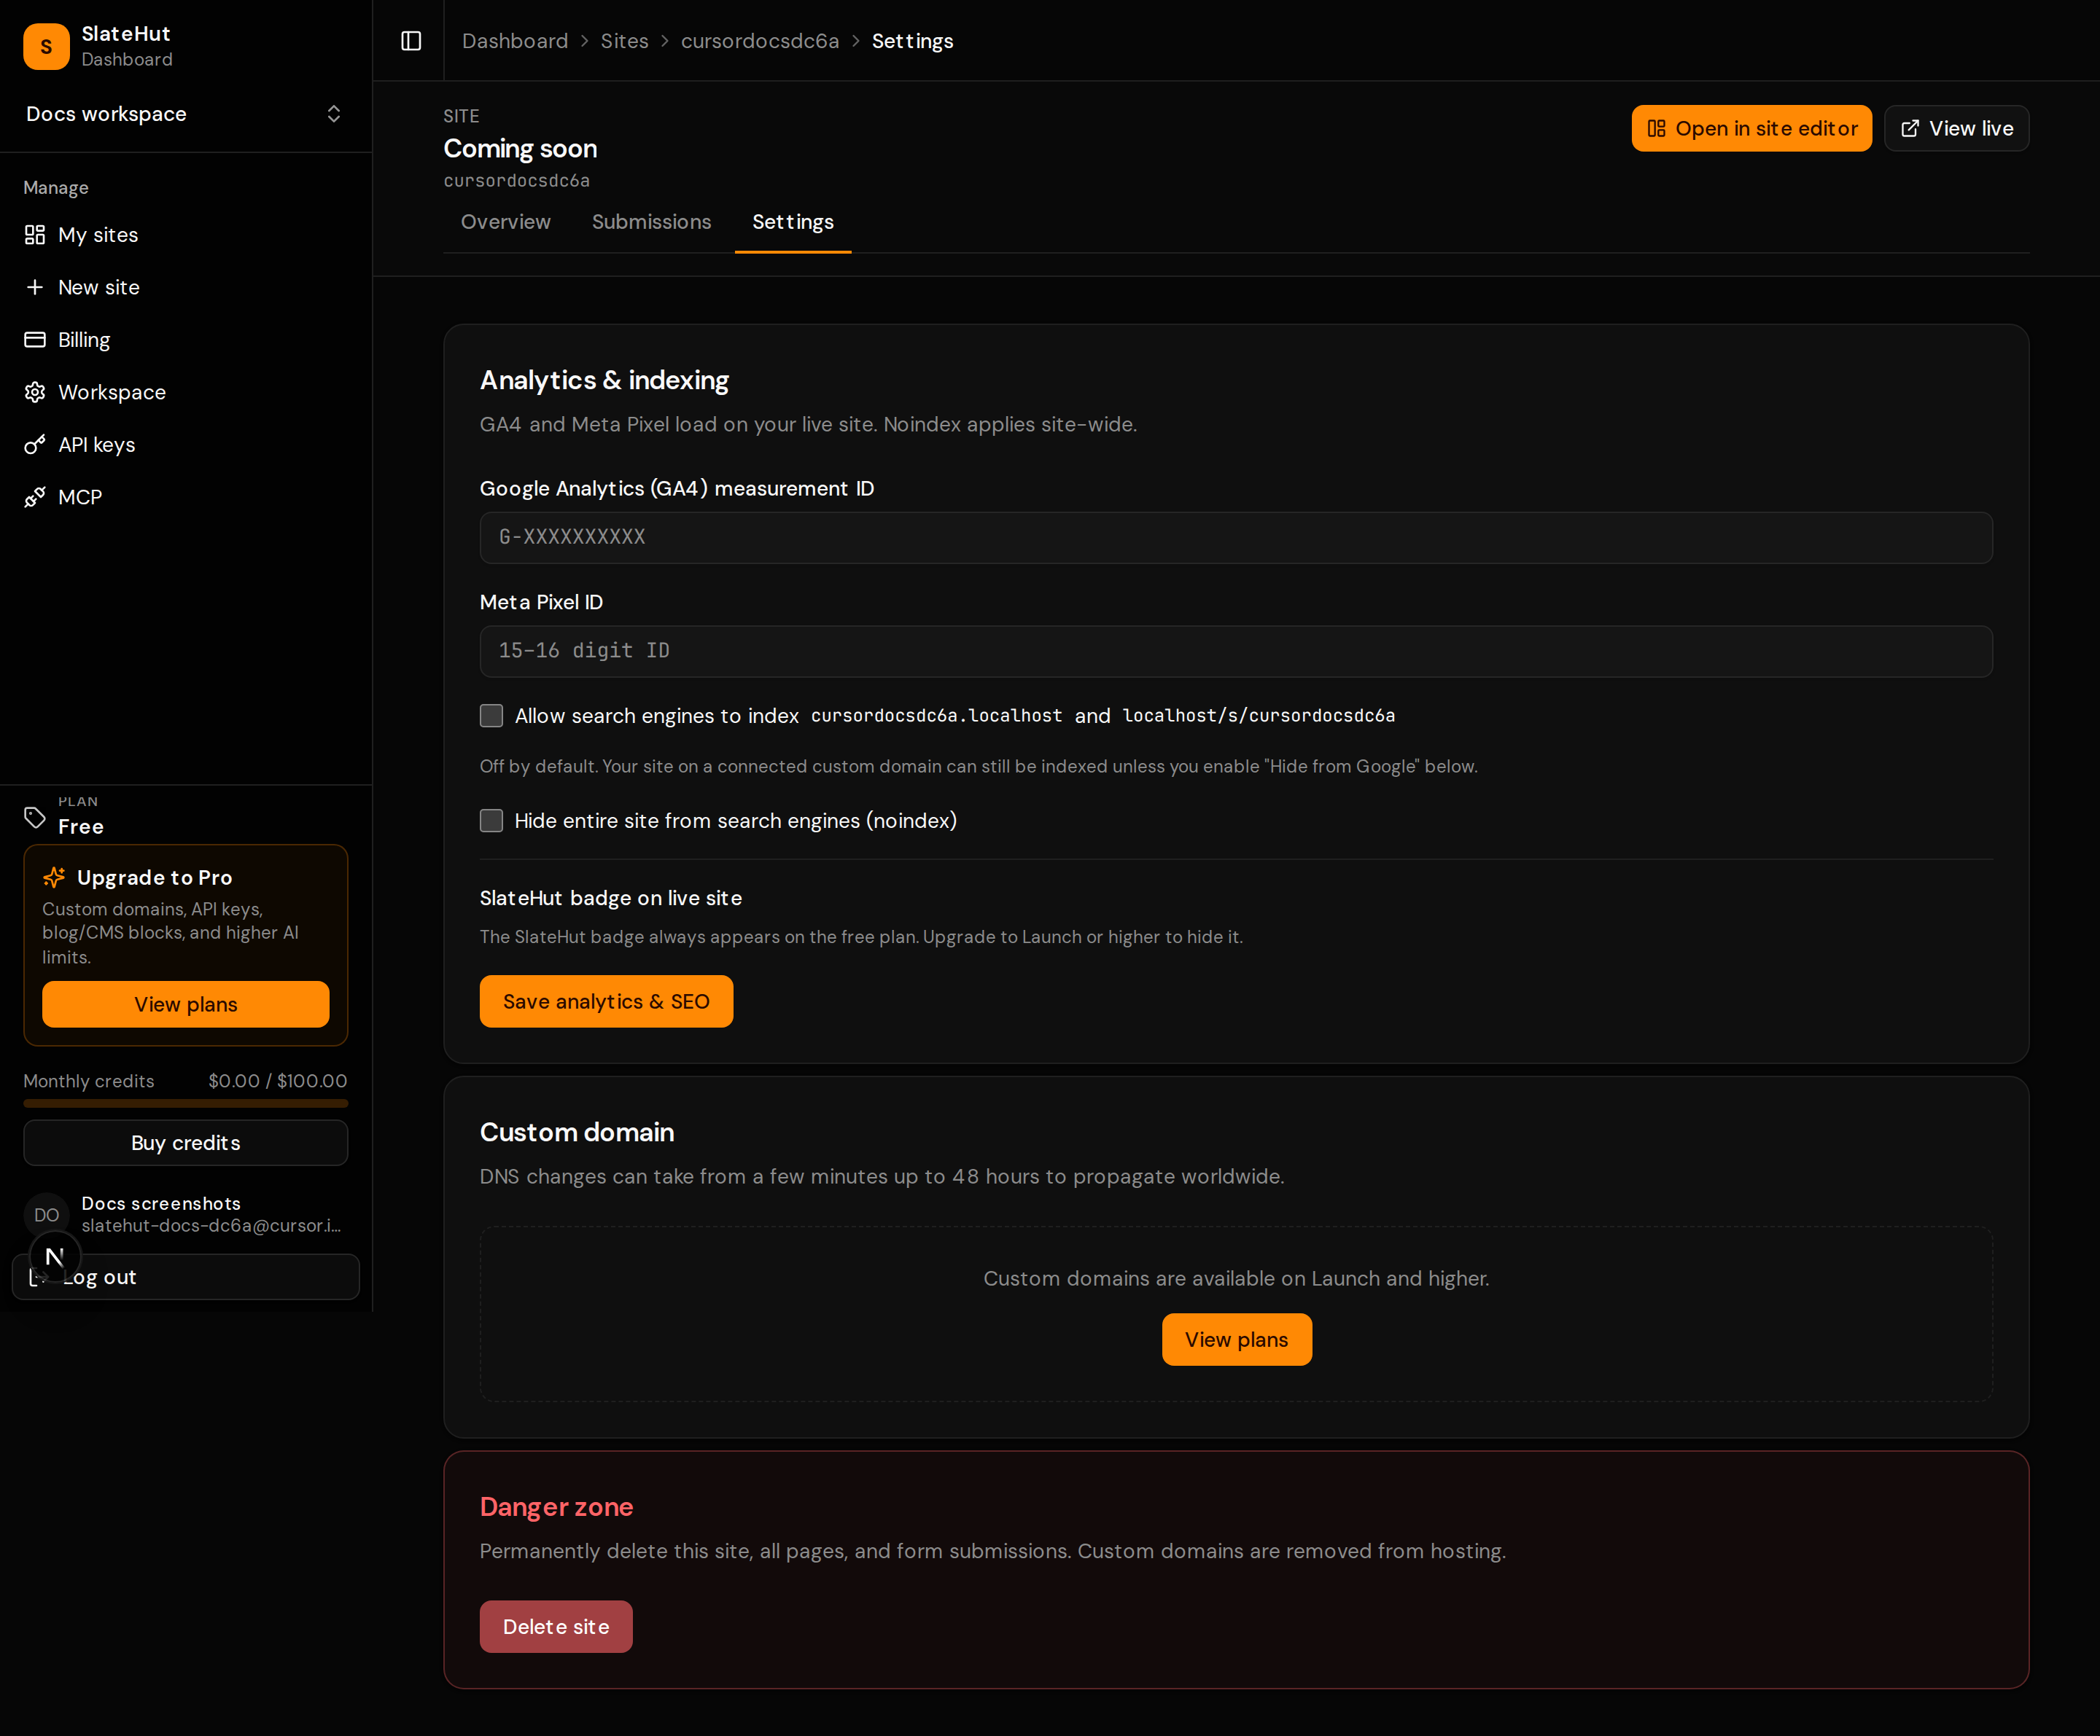Open MCP page in sidebar
The image size is (2100, 1736).
click(186, 497)
